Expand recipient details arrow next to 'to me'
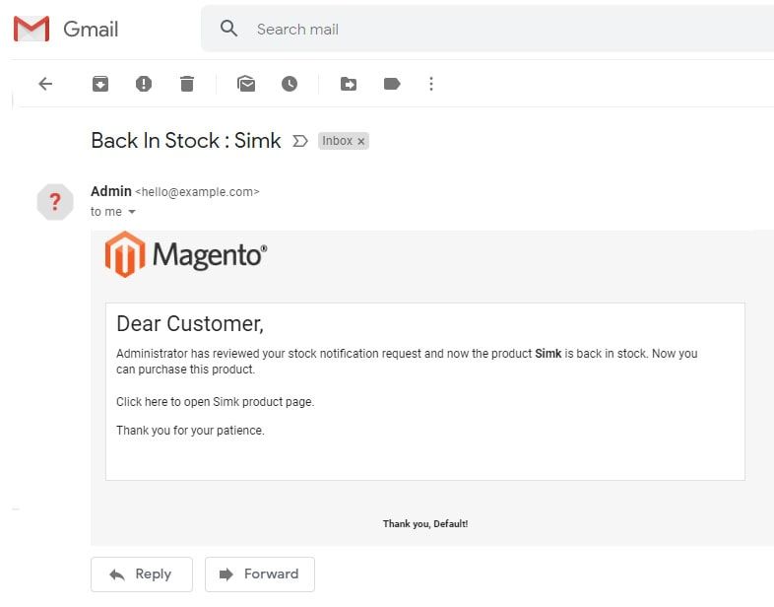This screenshot has height=607, width=774. [x=132, y=212]
